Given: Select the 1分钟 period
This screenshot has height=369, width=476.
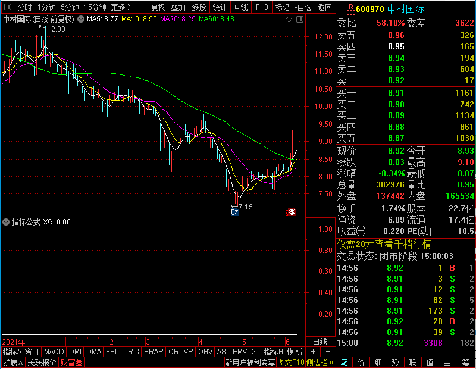Looking at the screenshot, I should tap(47, 7).
